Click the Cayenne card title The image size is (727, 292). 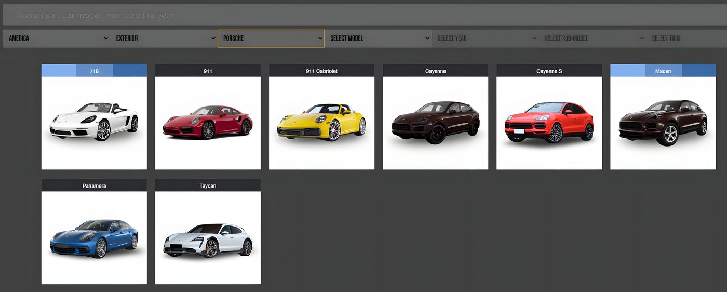pos(435,71)
